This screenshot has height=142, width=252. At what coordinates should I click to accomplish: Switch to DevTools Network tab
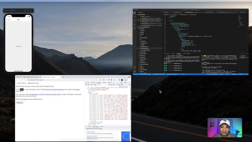pos(110,82)
